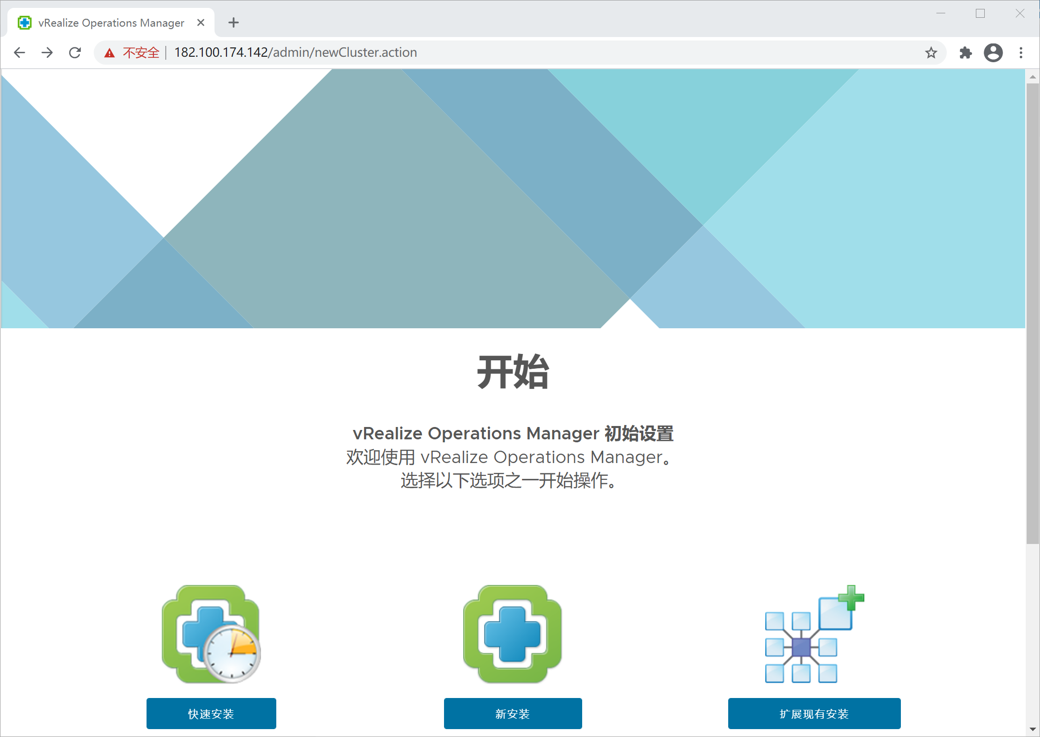The image size is (1040, 737).
Task: Click the New Installation green cross icon
Action: pyautogui.click(x=513, y=634)
